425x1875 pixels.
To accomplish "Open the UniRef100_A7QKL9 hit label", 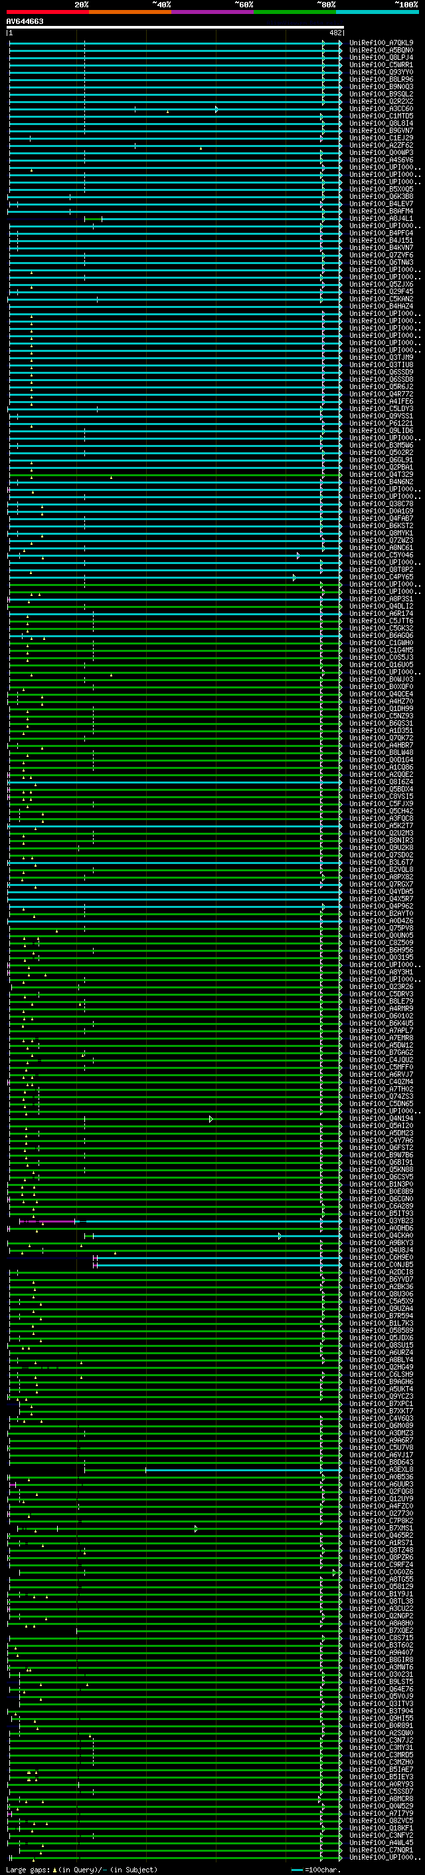I will point(381,43).
